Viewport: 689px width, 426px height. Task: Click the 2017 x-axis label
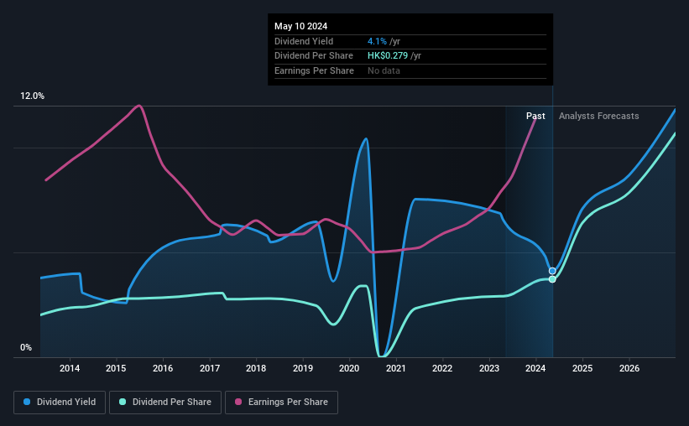click(210, 368)
